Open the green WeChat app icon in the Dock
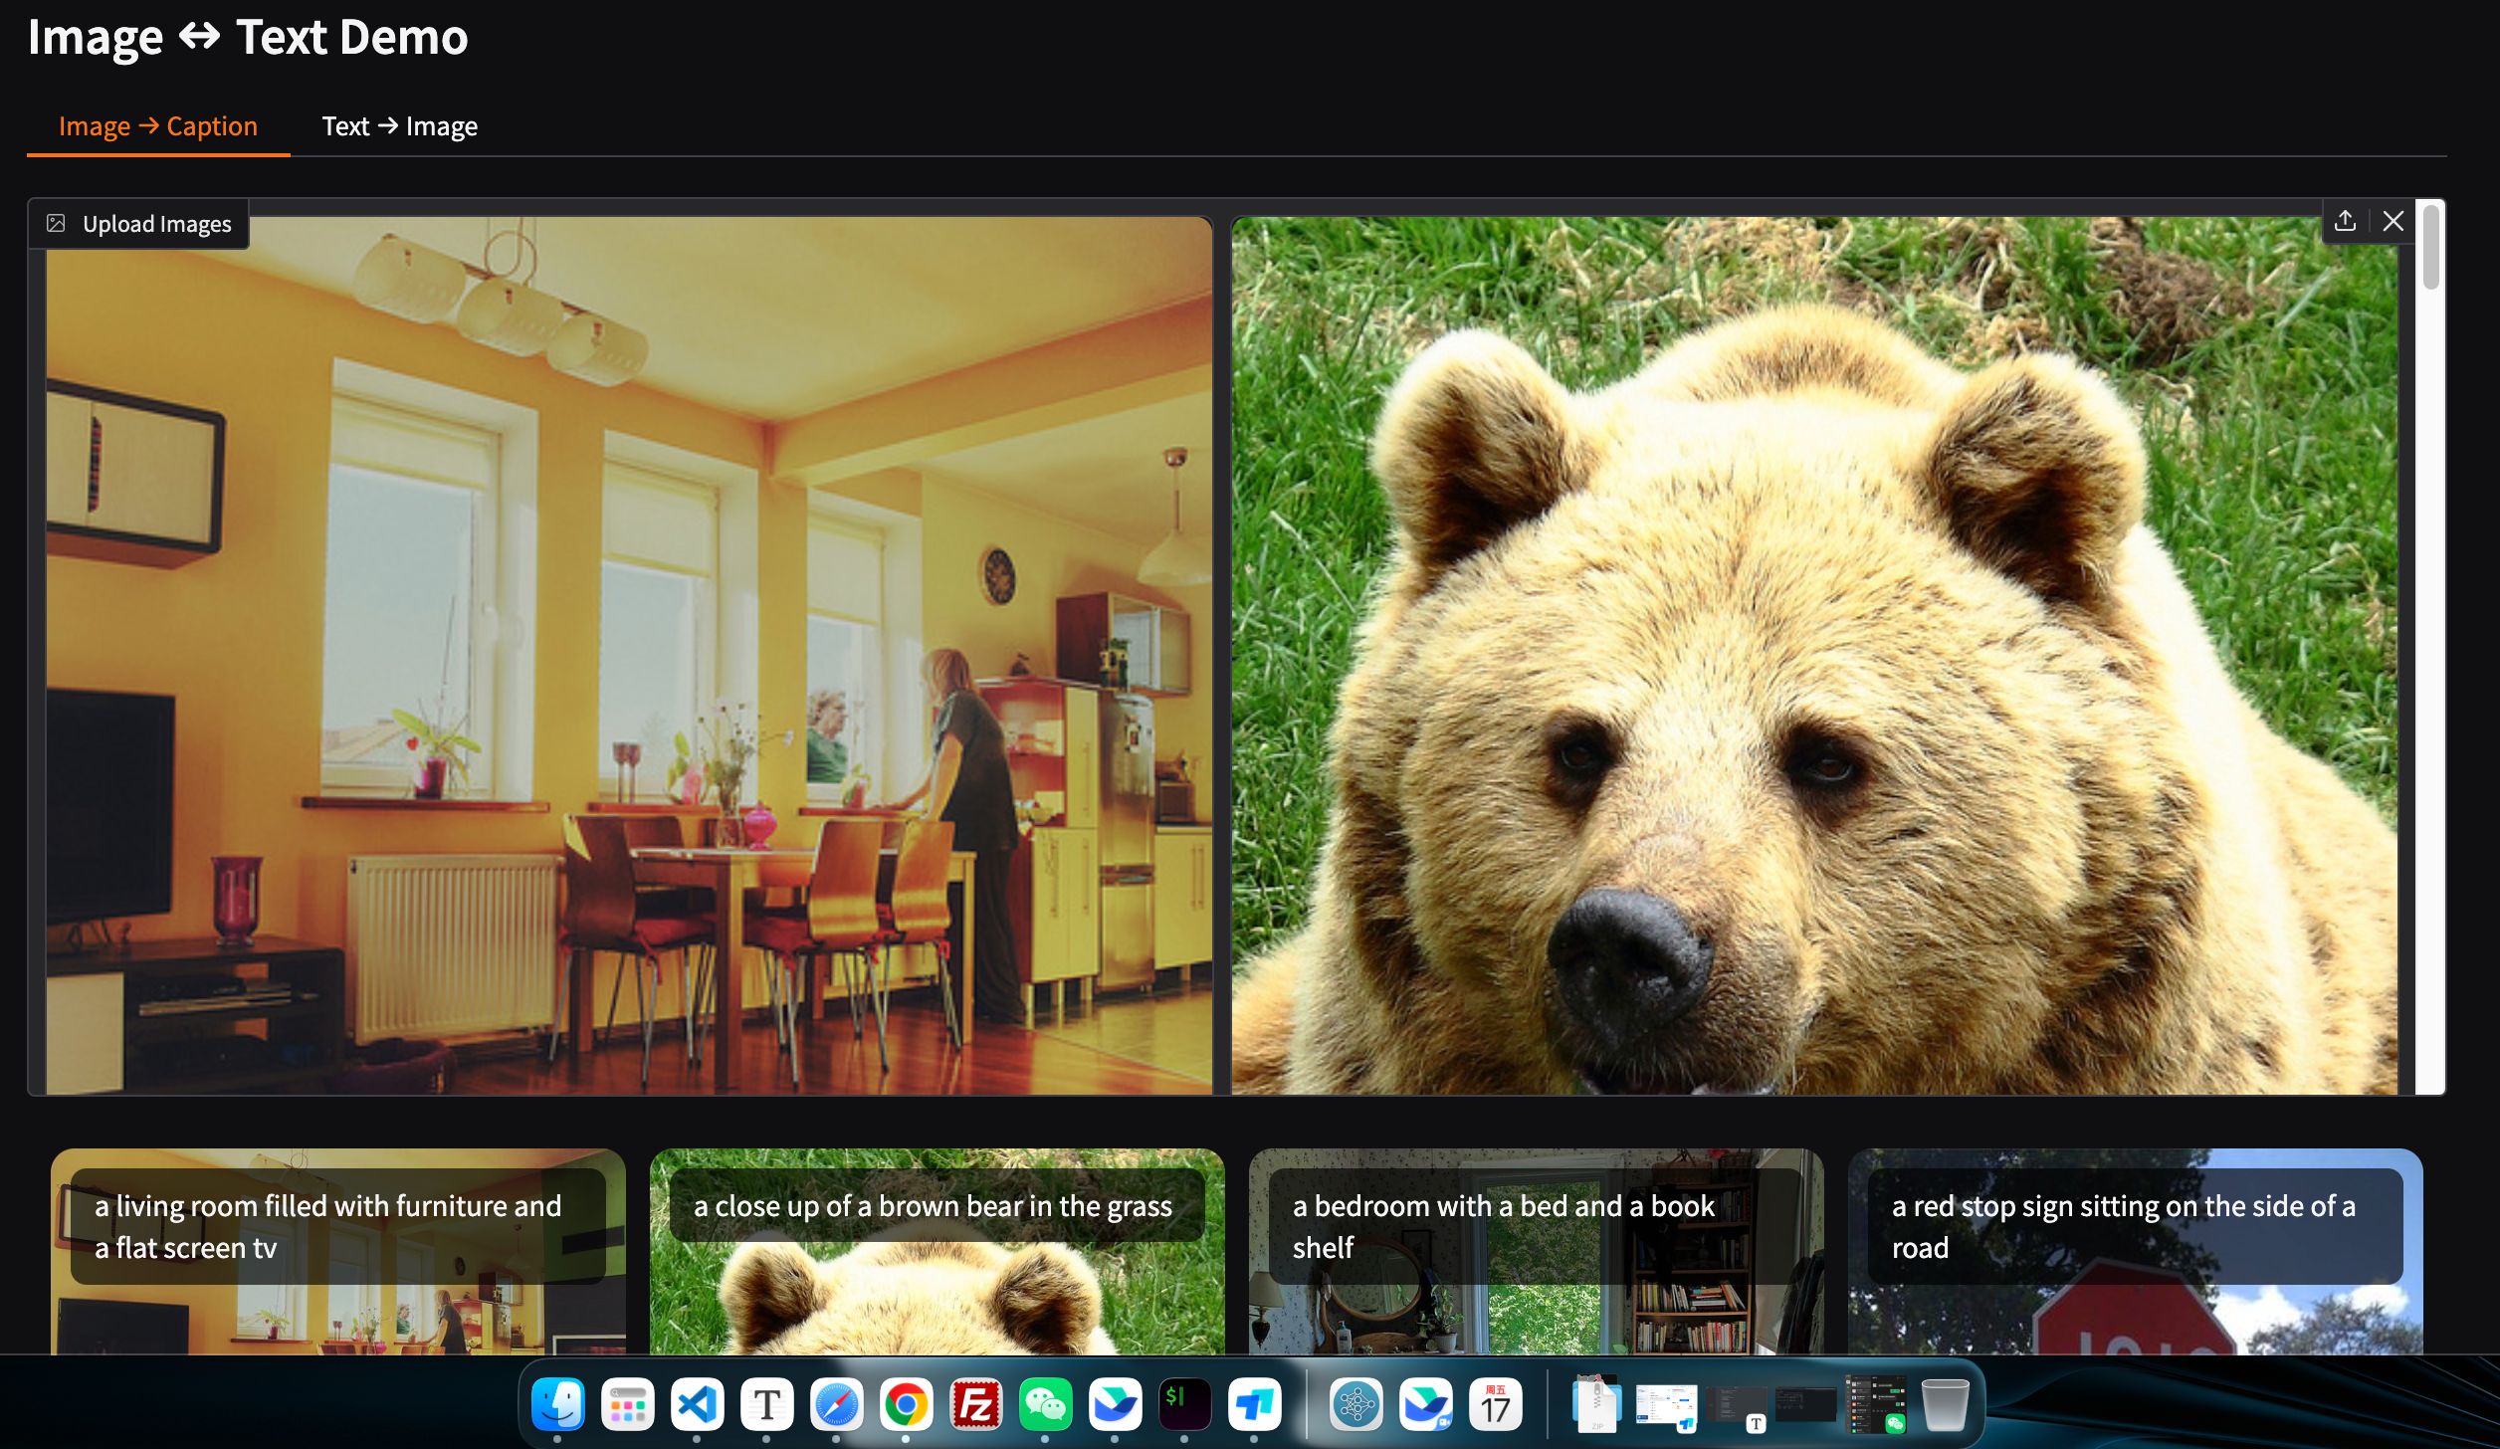Viewport: 2500px width, 1449px height. [x=1045, y=1404]
